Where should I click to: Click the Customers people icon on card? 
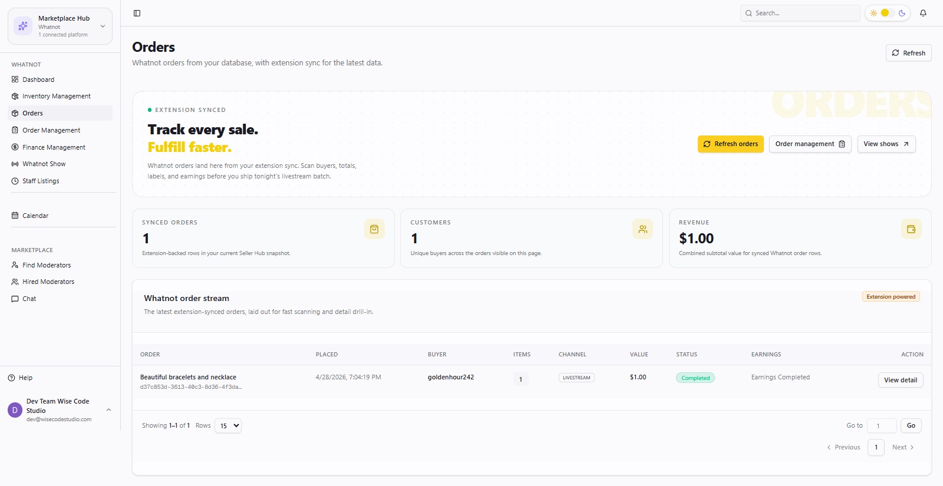coord(642,229)
